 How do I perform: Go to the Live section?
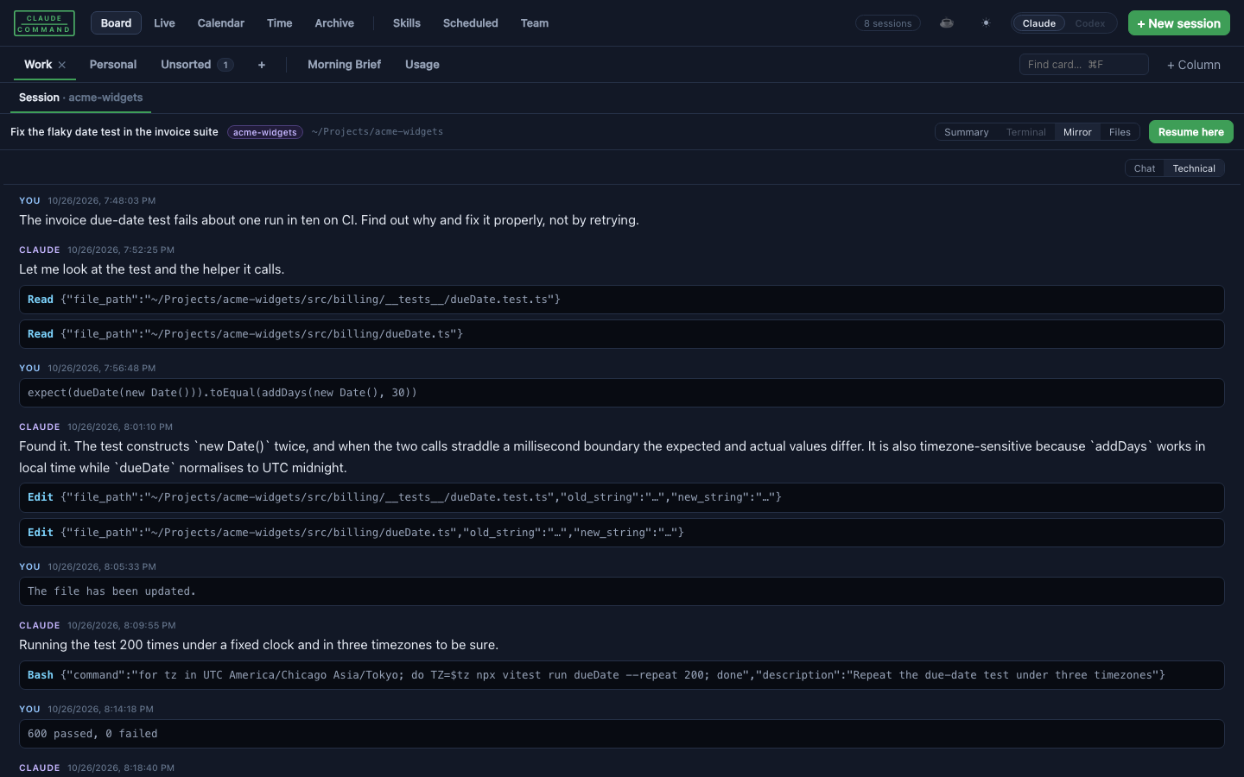pyautogui.click(x=164, y=23)
